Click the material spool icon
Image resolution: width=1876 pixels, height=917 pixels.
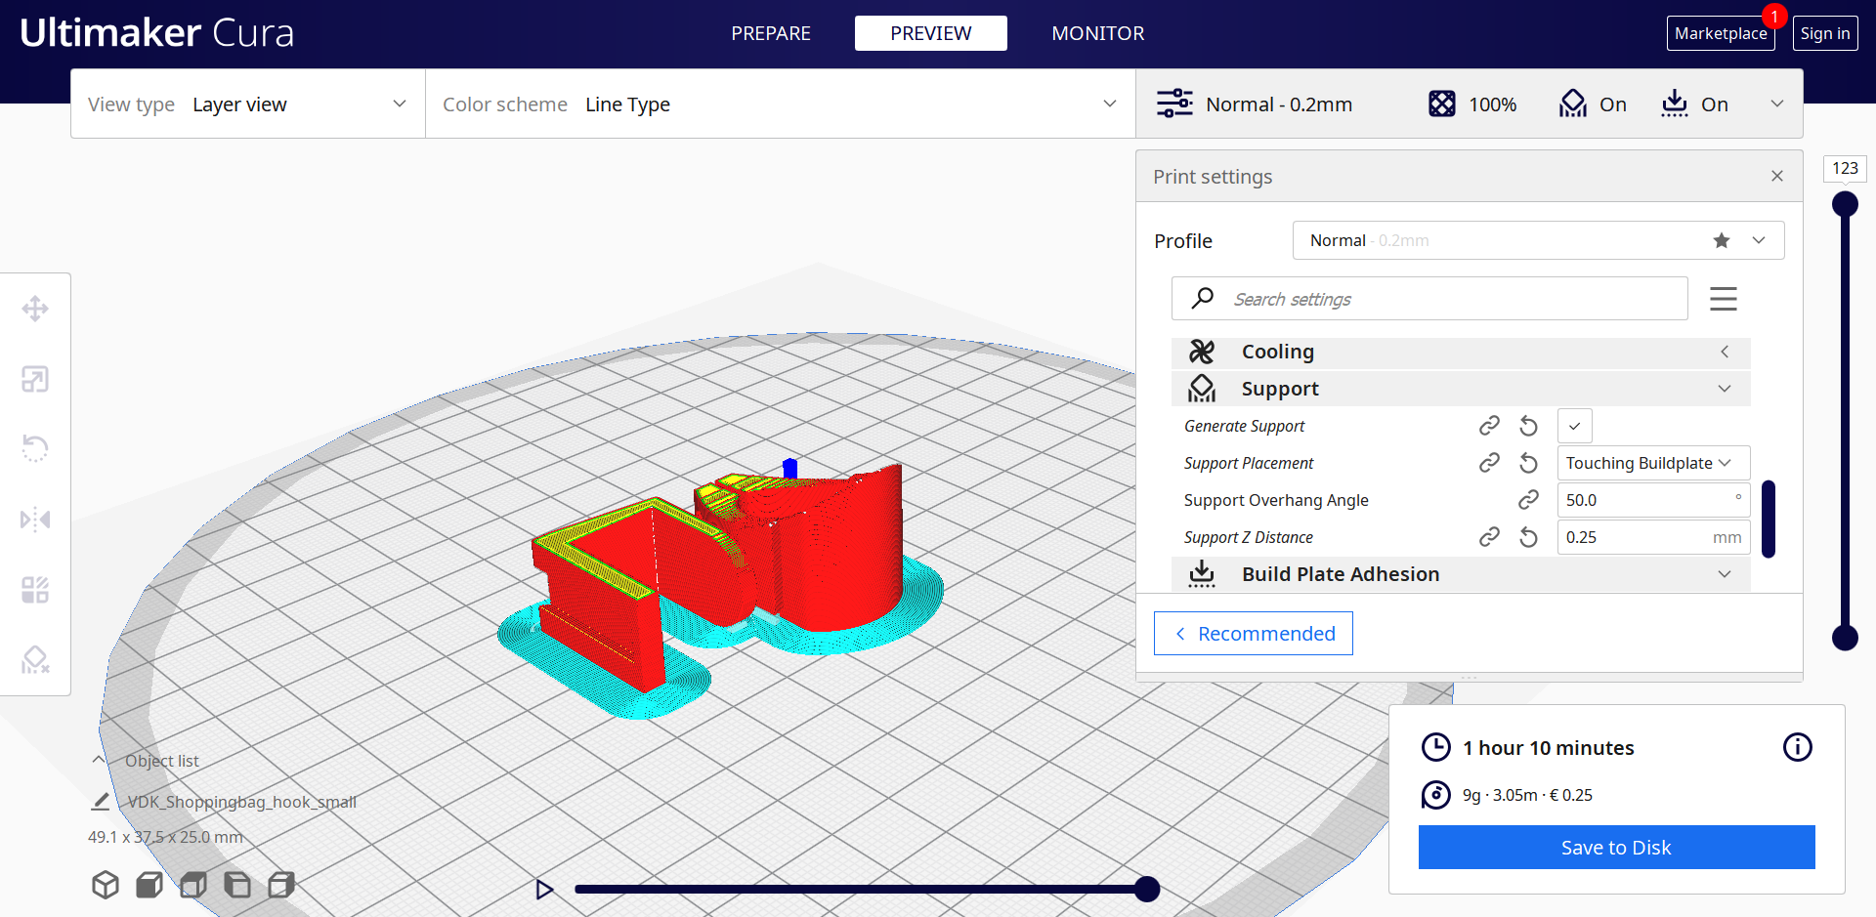point(1436,795)
